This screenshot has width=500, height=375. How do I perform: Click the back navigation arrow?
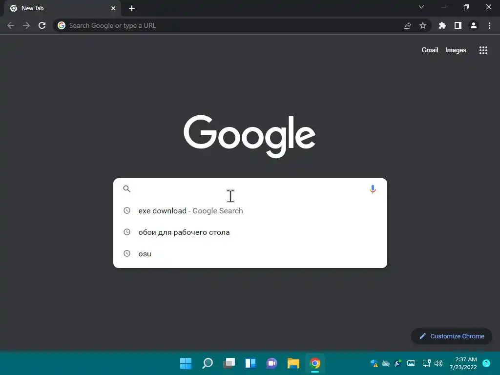tap(11, 25)
